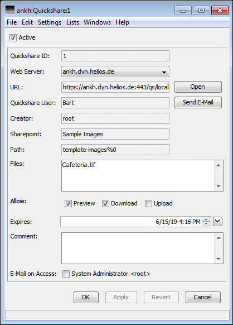233x325 pixels.
Task: Click the Path field showing template-images%0
Action: pyautogui.click(x=115, y=150)
